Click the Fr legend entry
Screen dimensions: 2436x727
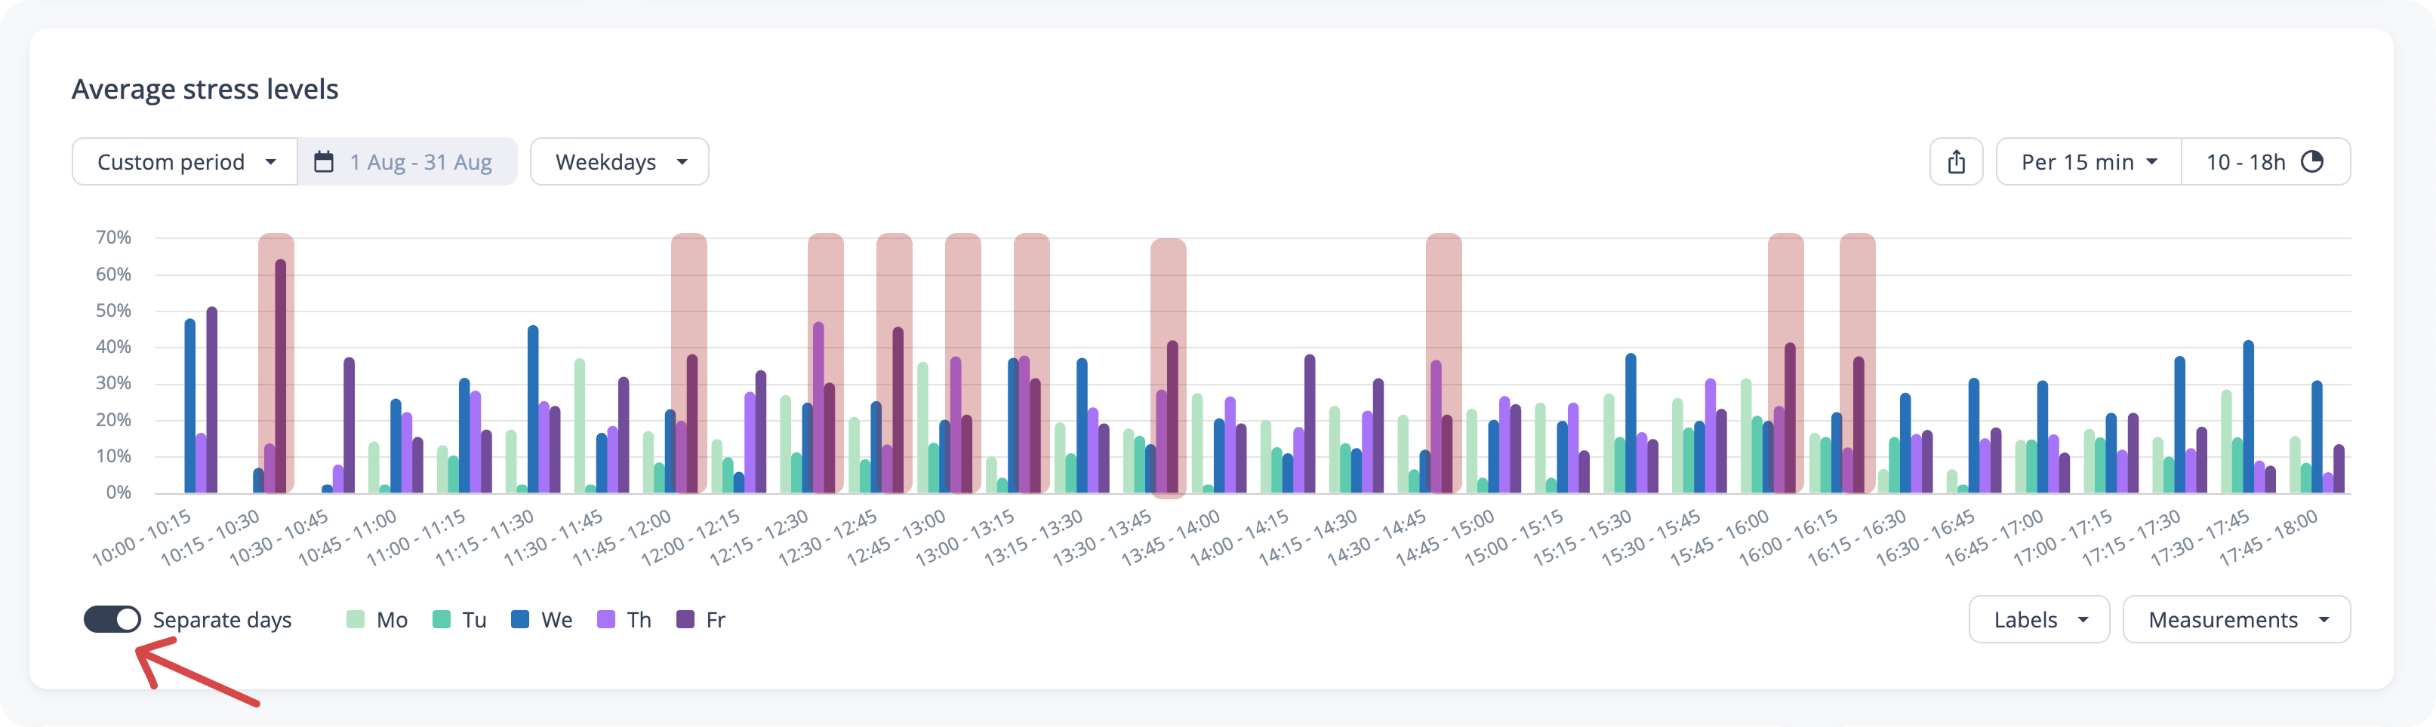702,619
